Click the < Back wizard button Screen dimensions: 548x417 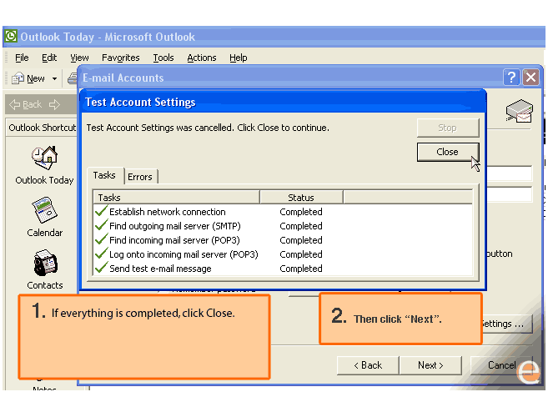coord(368,365)
